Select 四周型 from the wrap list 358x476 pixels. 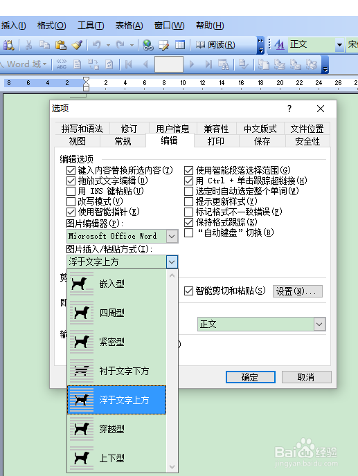click(117, 313)
